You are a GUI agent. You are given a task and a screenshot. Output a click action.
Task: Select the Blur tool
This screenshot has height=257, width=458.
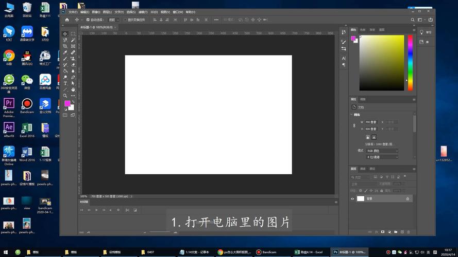(x=73, y=71)
